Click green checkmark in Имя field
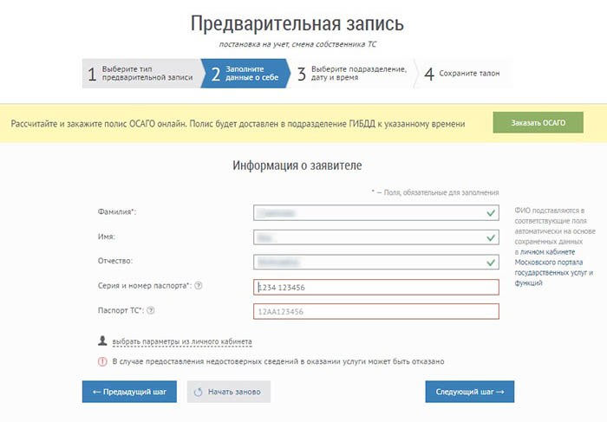 coord(491,237)
